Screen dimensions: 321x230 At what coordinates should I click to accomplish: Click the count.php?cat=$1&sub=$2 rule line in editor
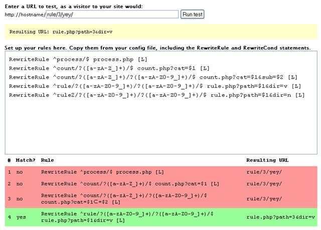153,77
